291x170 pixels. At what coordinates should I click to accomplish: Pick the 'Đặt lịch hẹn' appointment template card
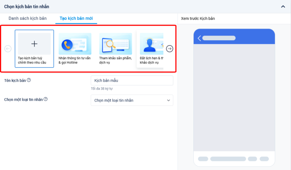(x=150, y=44)
